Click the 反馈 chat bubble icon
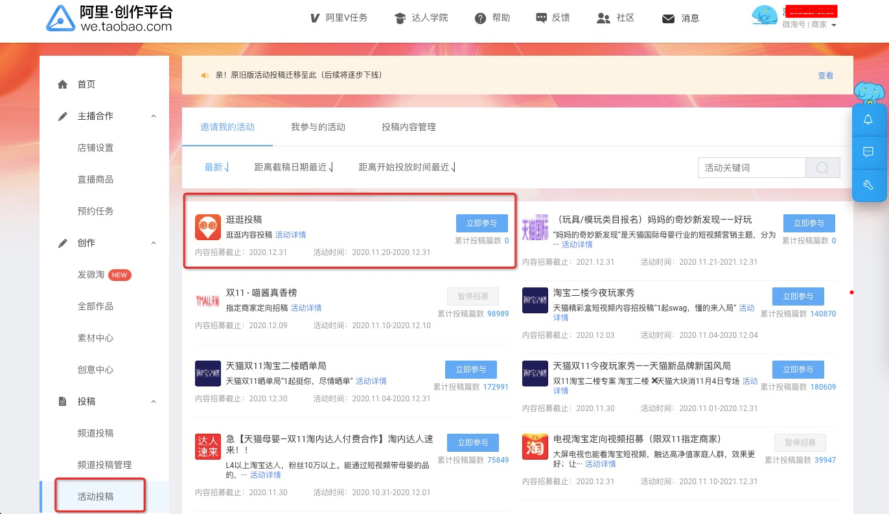Screen dimensions: 889x514 [x=542, y=19]
